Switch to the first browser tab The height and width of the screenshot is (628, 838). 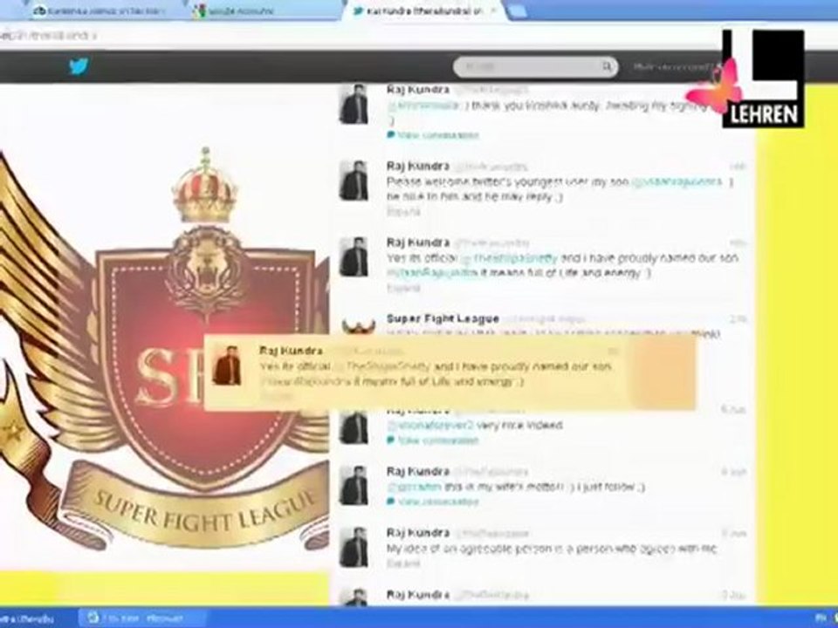(103, 10)
